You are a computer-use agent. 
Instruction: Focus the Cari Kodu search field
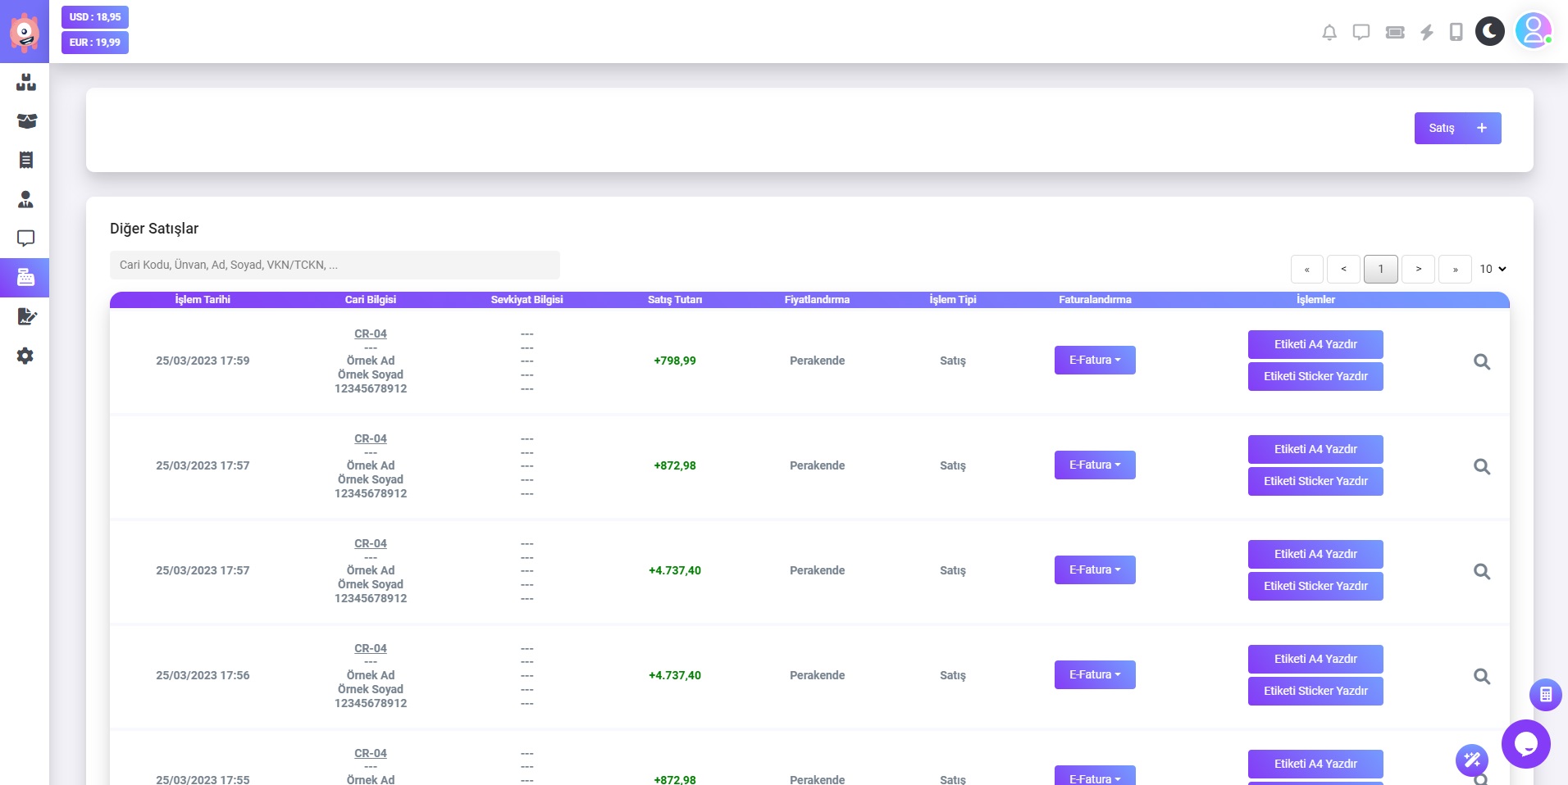pos(335,265)
